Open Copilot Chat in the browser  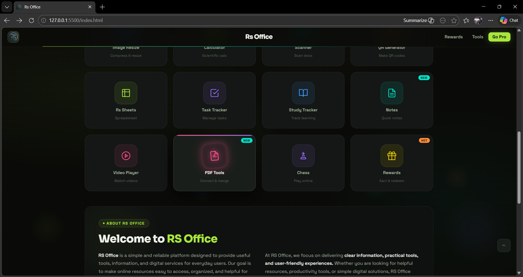coord(509,20)
